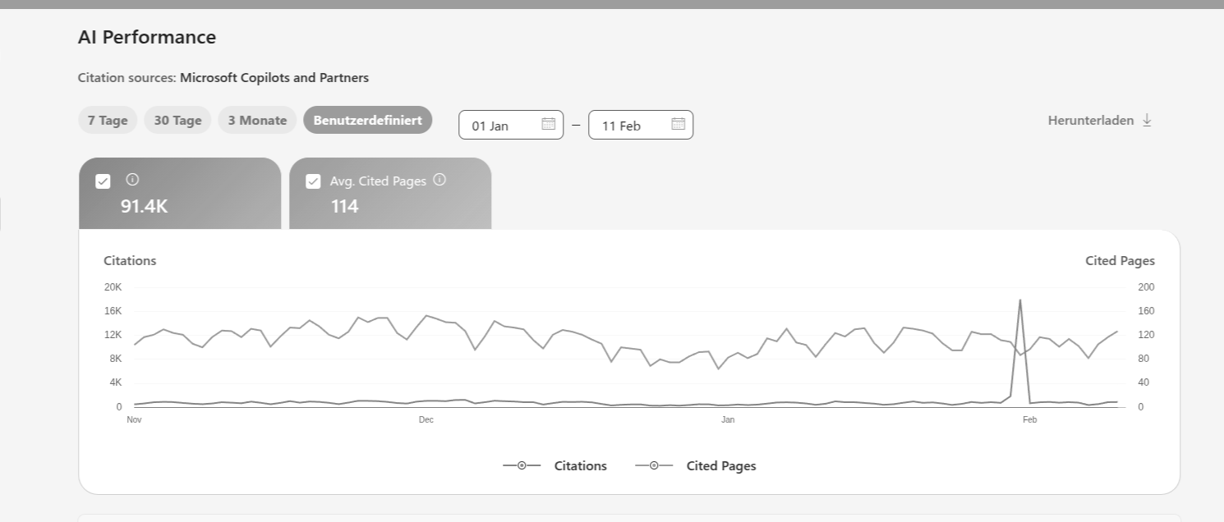This screenshot has width=1224, height=522.
Task: Select the 91.4K metric card
Action: [180, 194]
